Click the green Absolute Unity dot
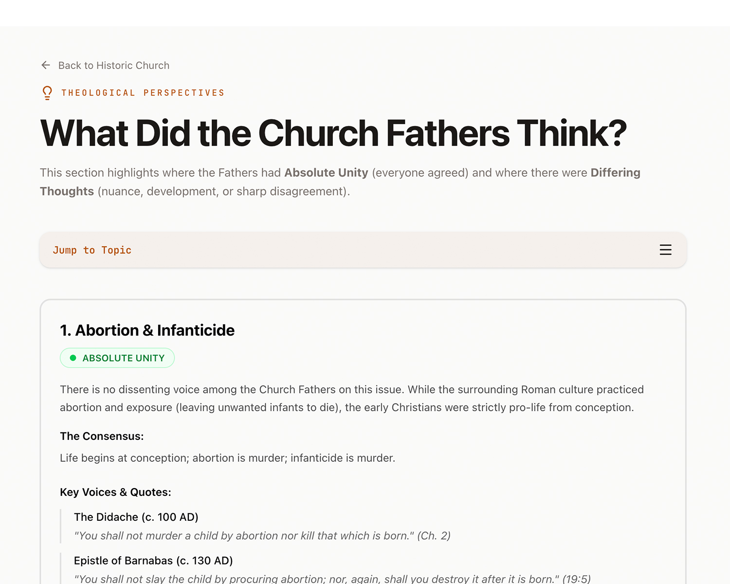This screenshot has width=730, height=584. coord(73,358)
